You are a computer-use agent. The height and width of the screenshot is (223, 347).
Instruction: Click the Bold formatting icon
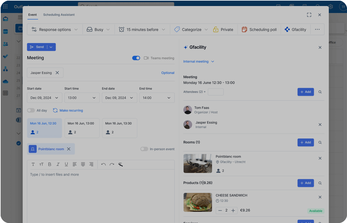point(50,164)
